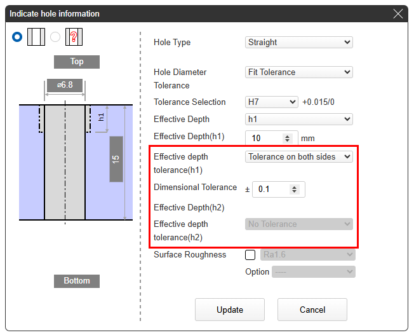The image size is (414, 335).
Task: Select the second hole shape radio button
Action: 55,37
